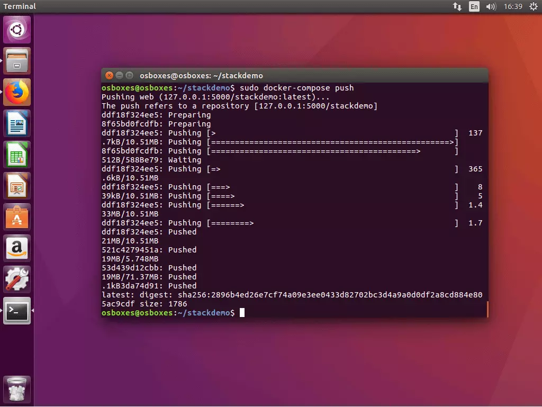Viewport: 542px width, 407px height.
Task: Click the '19MB/5.748MB' line
Action: pyautogui.click(x=130, y=259)
